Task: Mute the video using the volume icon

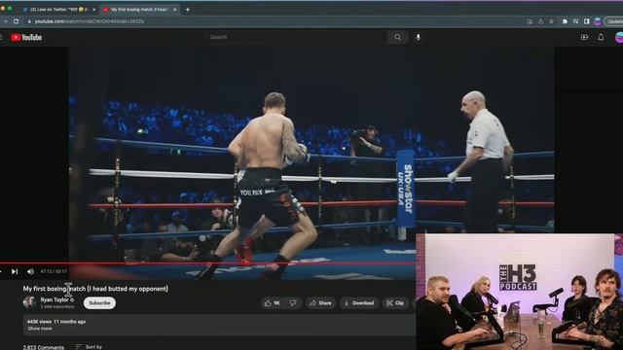Action: coord(30,272)
